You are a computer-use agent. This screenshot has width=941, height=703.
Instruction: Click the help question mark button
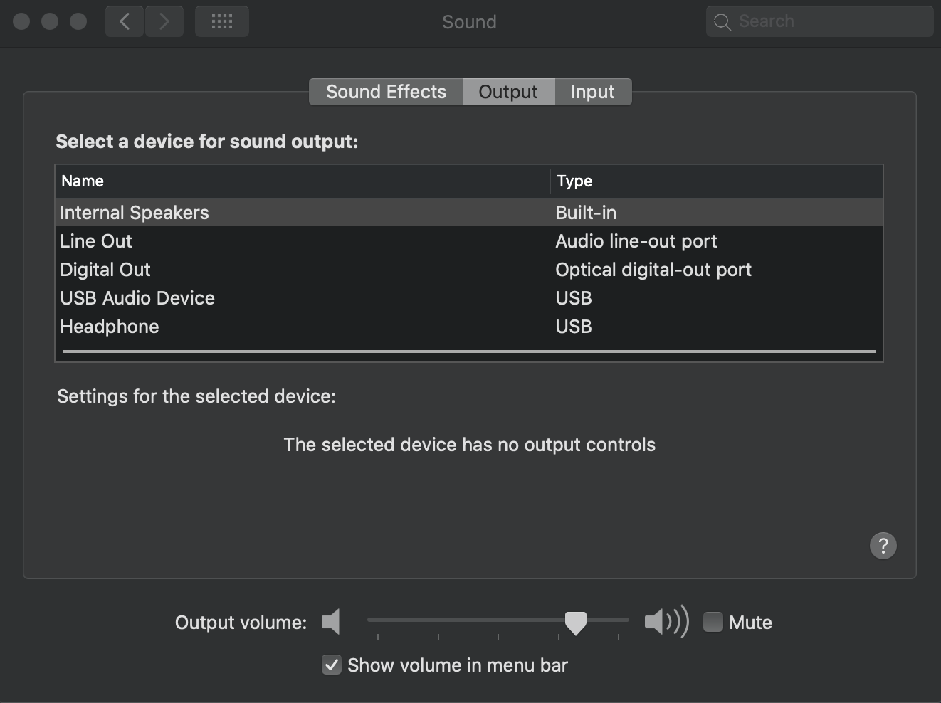(883, 546)
